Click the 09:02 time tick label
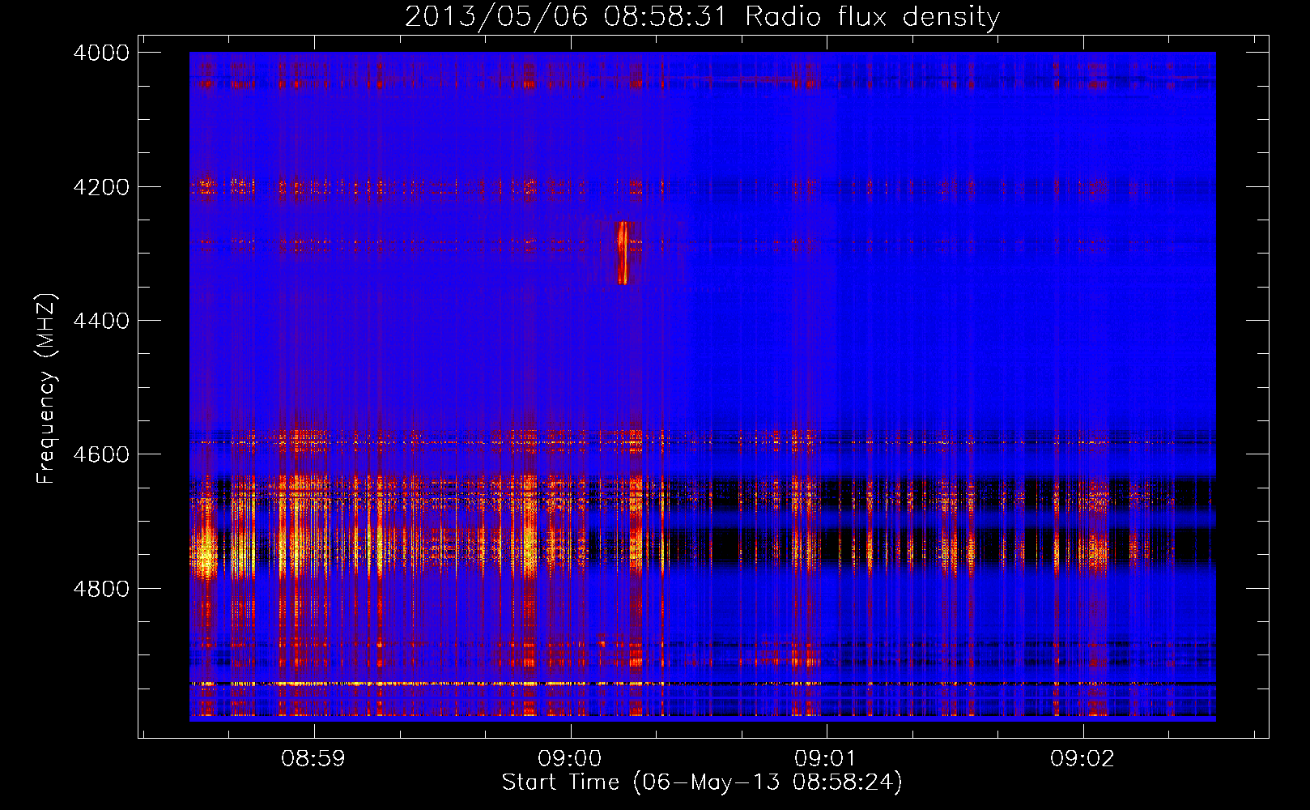 coord(1082,759)
